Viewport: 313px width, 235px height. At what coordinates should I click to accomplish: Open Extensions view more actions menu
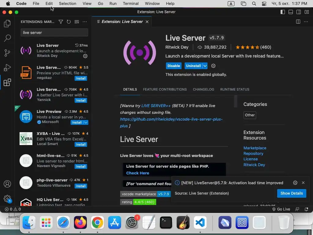click(85, 22)
